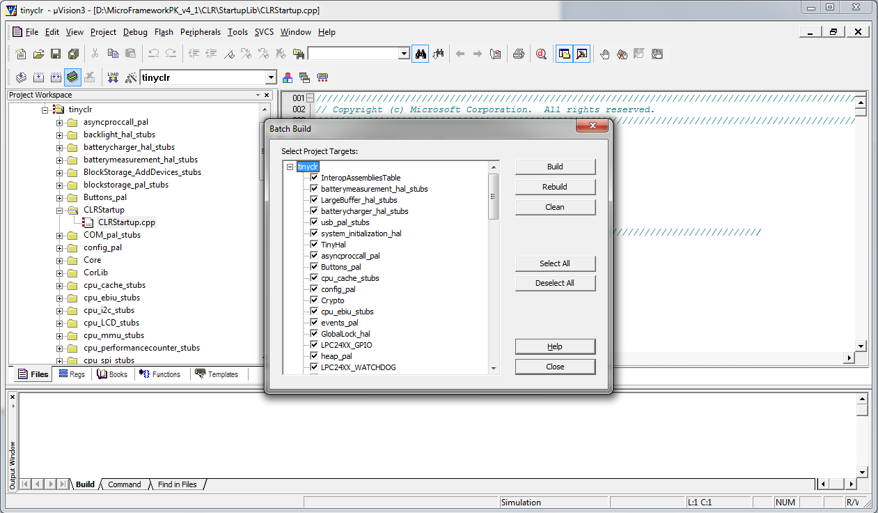Uncheck the heap_pal target checkbox
Screen dimensions: 878x513
tap(314, 356)
